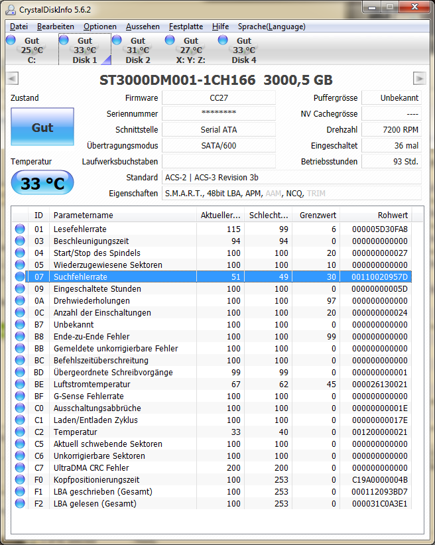Image resolution: width=435 pixels, height=545 pixels.
Task: Click the blue Gut health status button
Action: [x=42, y=127]
